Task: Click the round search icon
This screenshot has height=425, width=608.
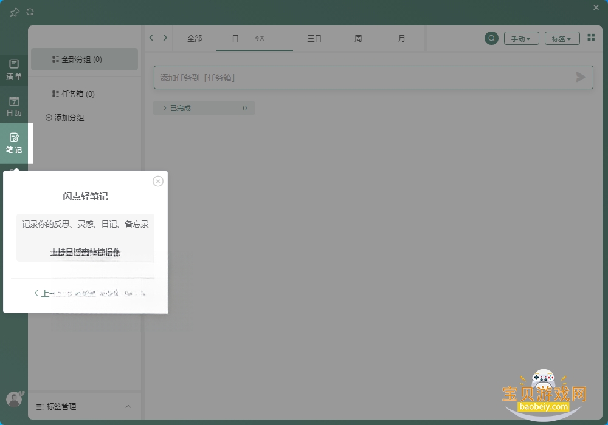Action: (x=491, y=38)
